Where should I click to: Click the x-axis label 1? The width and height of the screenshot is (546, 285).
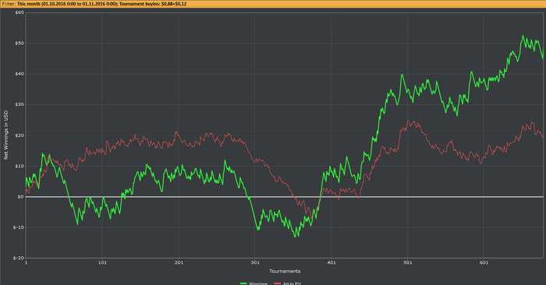click(26, 262)
